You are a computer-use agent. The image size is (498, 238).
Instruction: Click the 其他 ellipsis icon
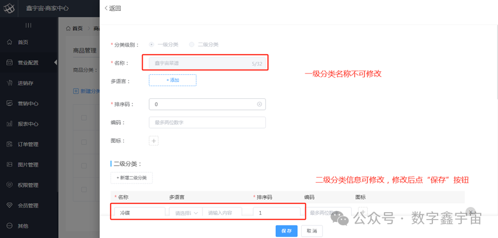click(10, 226)
